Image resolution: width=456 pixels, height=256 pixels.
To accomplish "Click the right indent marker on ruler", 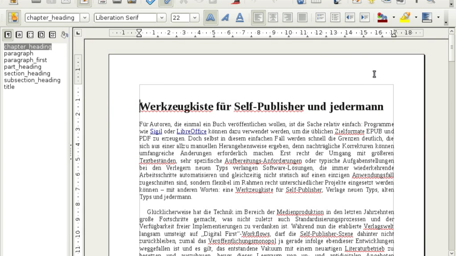I will 394,34.
